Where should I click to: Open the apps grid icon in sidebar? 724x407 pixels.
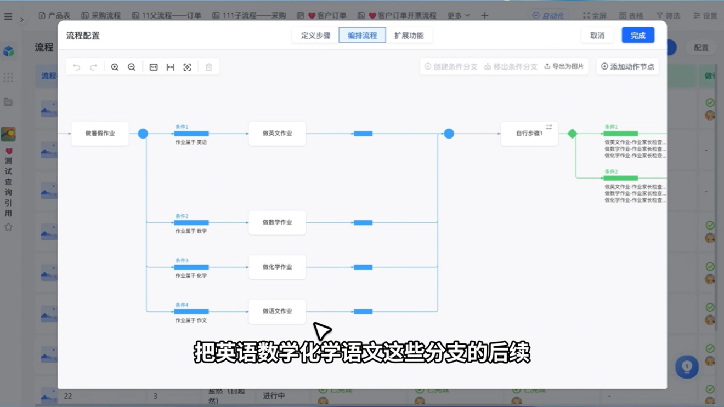[8, 77]
